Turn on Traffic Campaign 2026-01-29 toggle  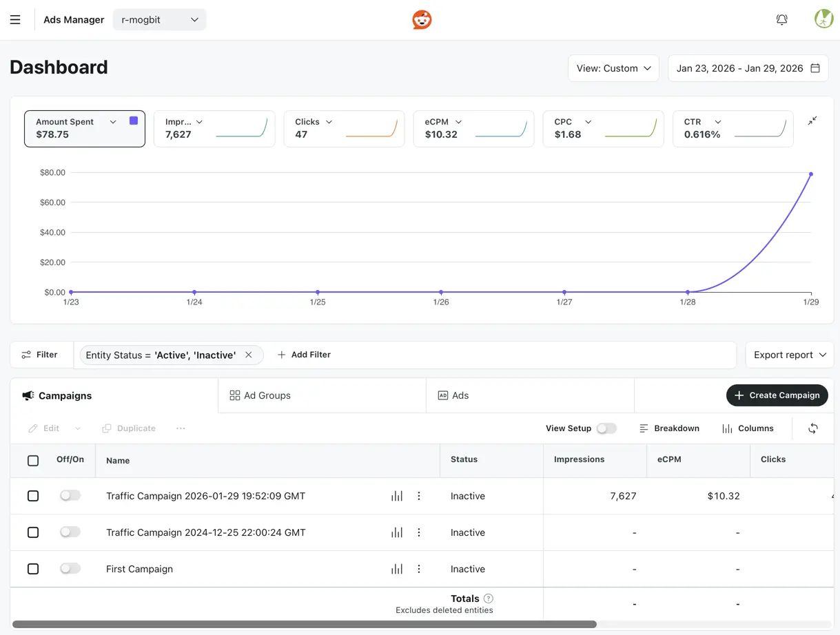coord(70,496)
